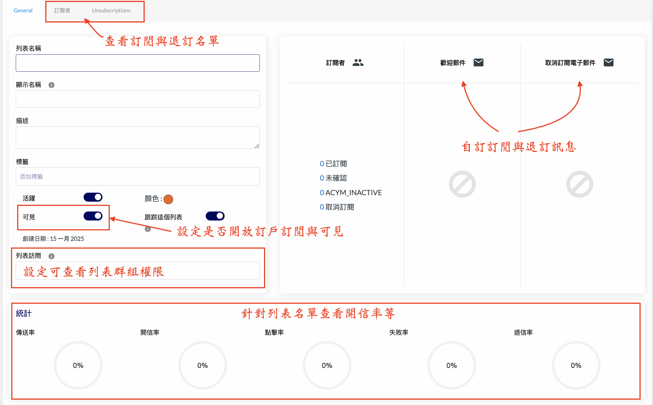This screenshot has height=405, width=653.
Task: Click the 點擊率 0% circle
Action: click(327, 365)
